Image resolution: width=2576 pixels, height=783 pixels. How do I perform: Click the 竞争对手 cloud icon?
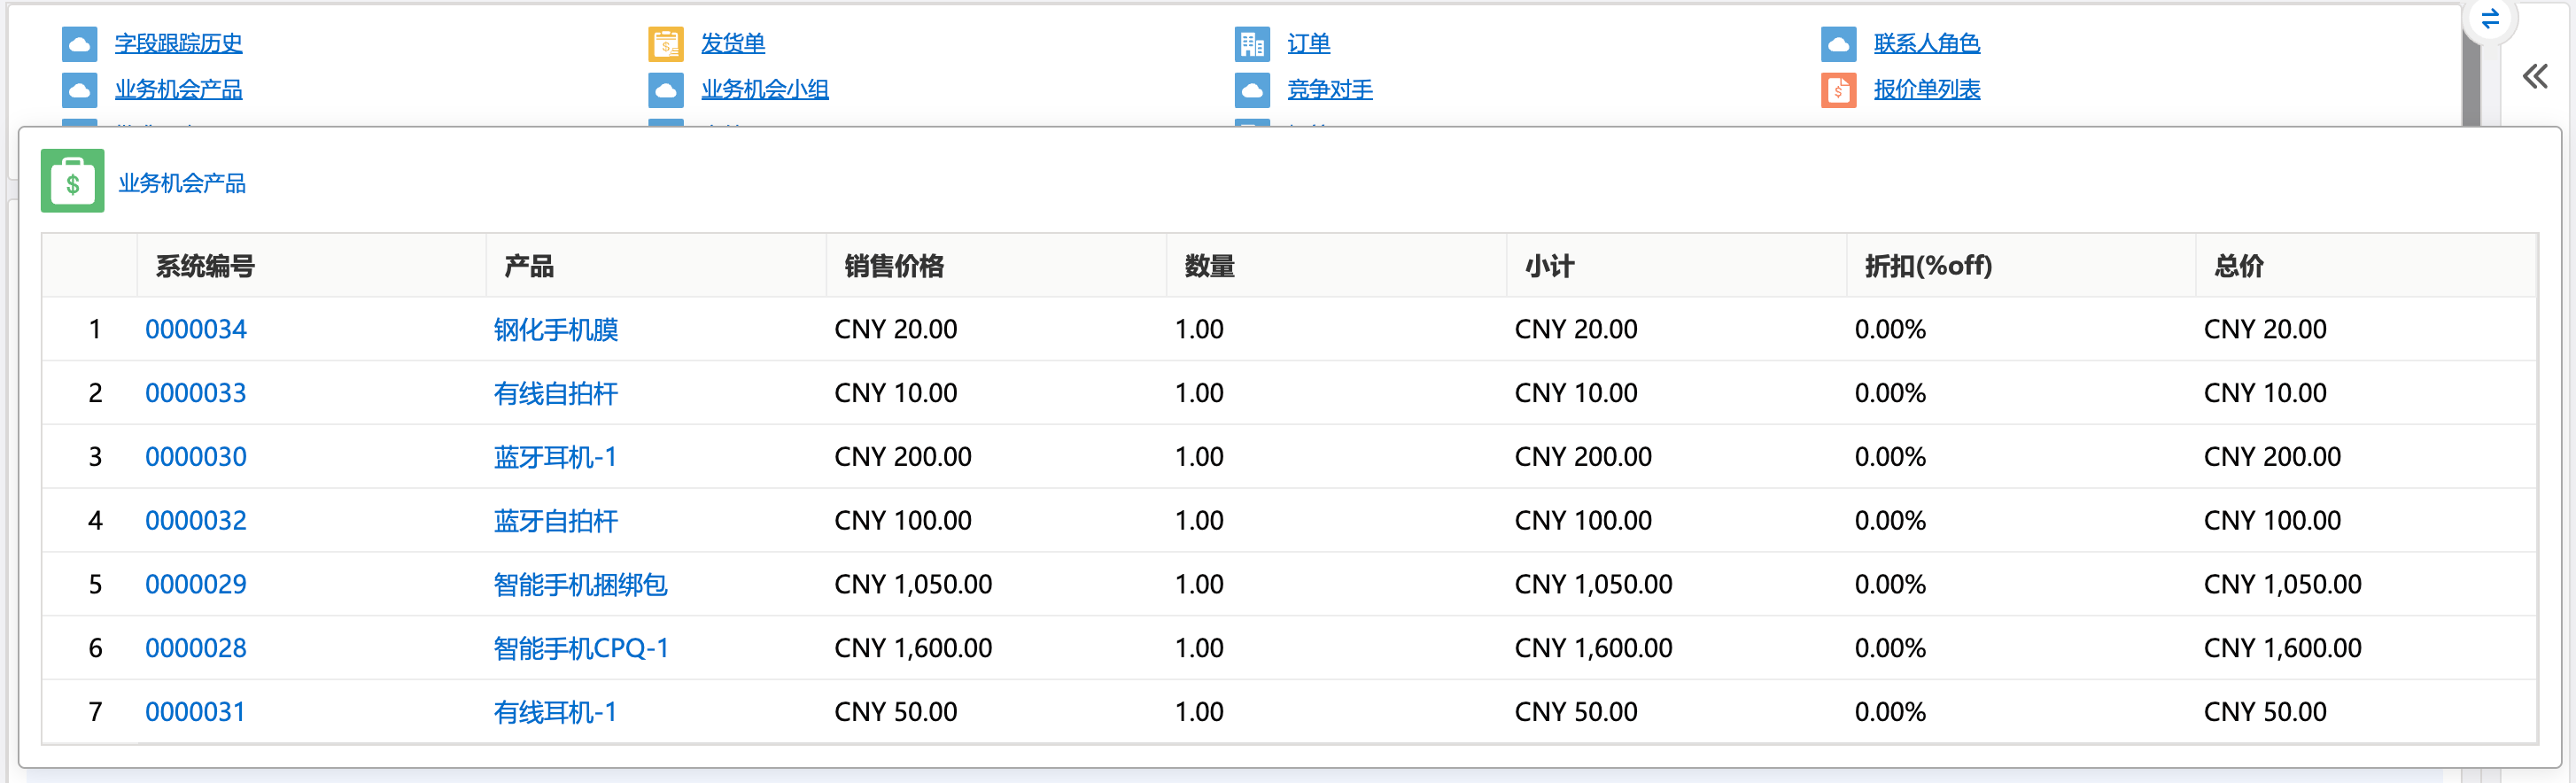coord(1251,90)
